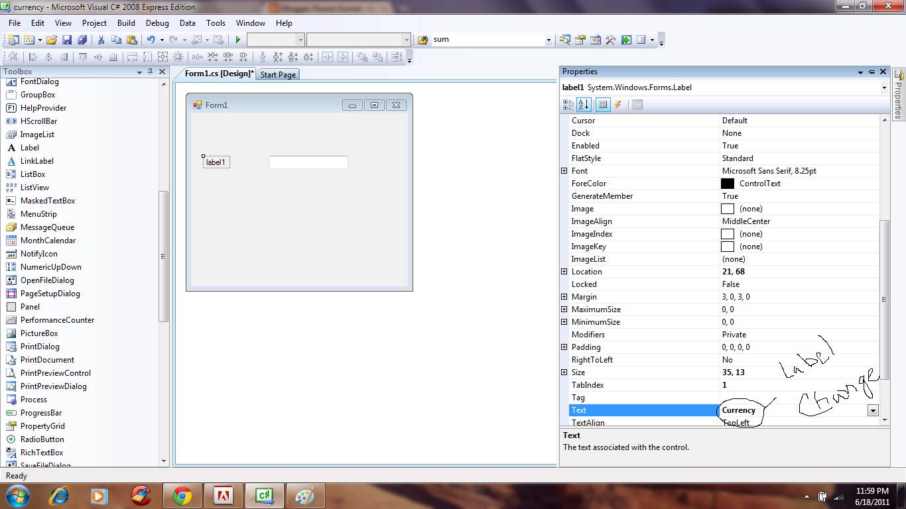Toggle auto-hide pin on the Toolbox panel
The height and width of the screenshot is (509, 906).
click(x=151, y=72)
